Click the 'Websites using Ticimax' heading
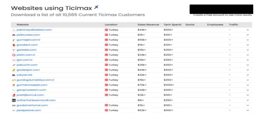 click(52, 8)
